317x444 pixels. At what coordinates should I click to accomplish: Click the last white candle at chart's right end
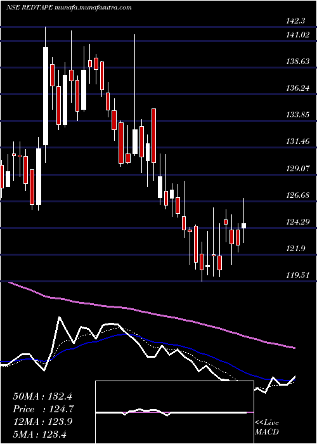[243, 226]
